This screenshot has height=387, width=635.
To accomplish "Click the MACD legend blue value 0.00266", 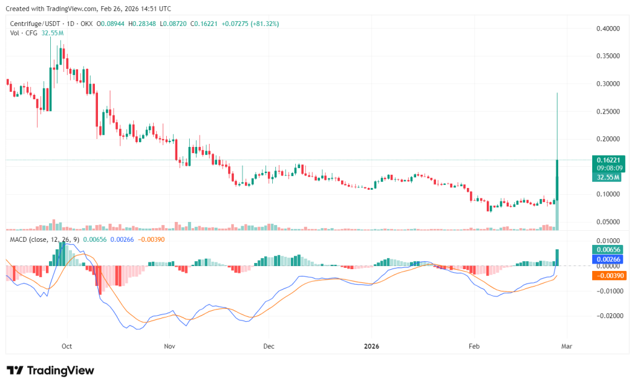I will coord(122,239).
